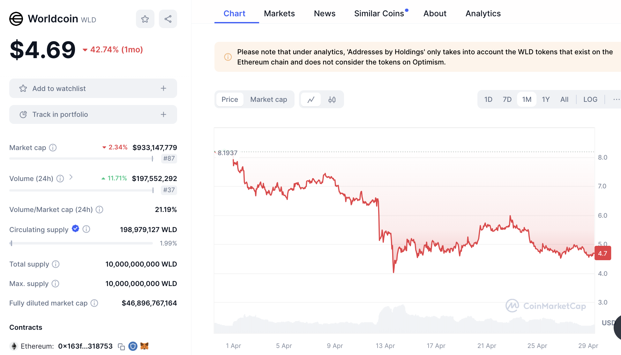
Task: Open Market cap info tooltip icon
Action: [x=53, y=147]
